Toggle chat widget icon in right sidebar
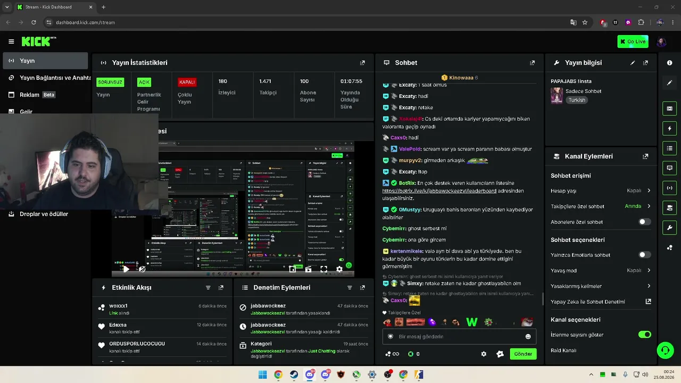681x383 pixels. (669, 168)
